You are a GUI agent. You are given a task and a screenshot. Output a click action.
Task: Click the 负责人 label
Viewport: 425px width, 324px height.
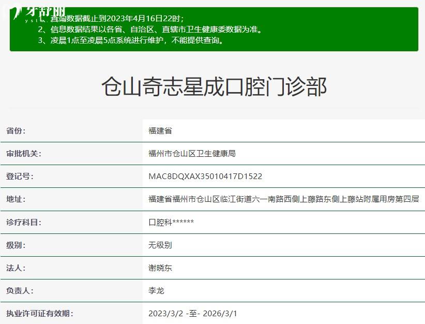20,291
